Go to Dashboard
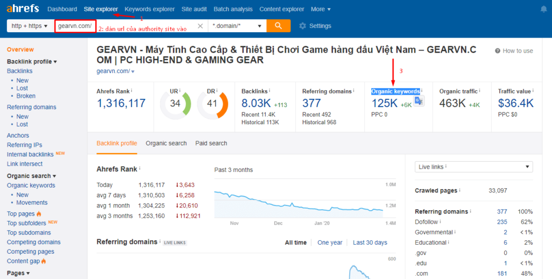This screenshot has width=552, height=279. tap(62, 9)
